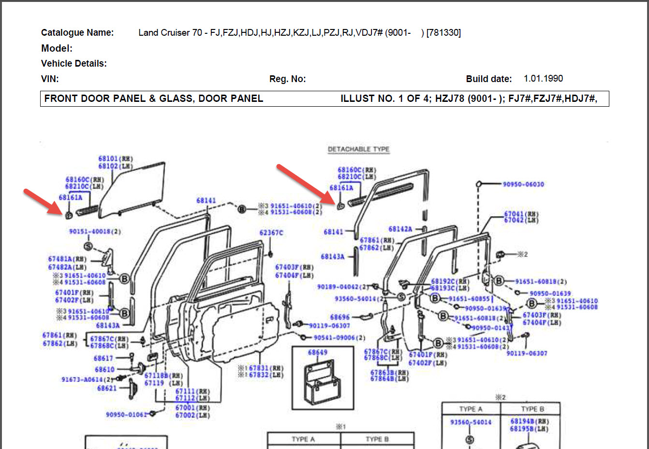Click the "Catalogue Name:" label
Screen dimensions: 649x449
coord(77,33)
